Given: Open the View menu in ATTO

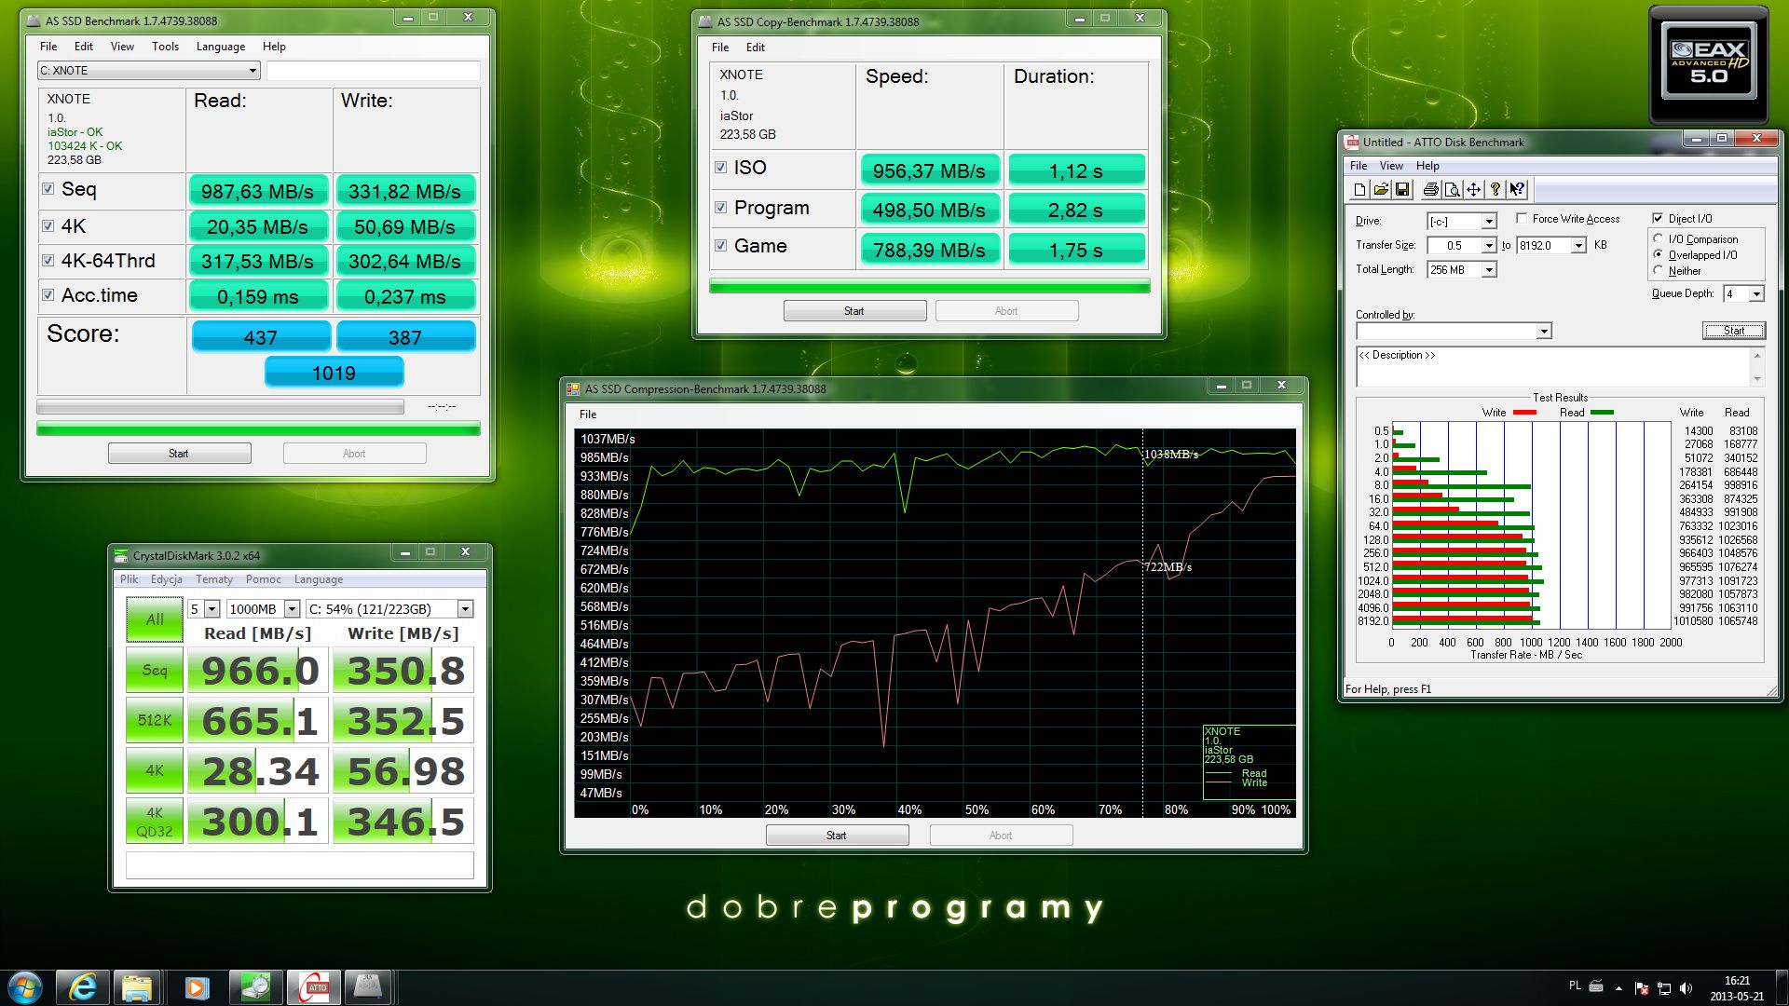Looking at the screenshot, I should pos(1391,166).
